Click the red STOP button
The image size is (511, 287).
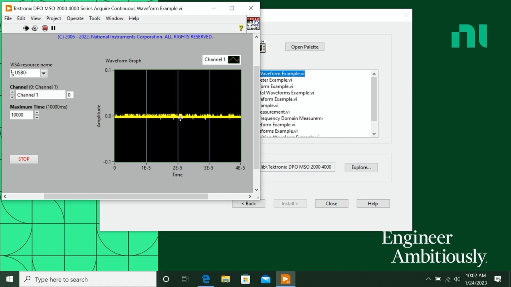coord(24,159)
